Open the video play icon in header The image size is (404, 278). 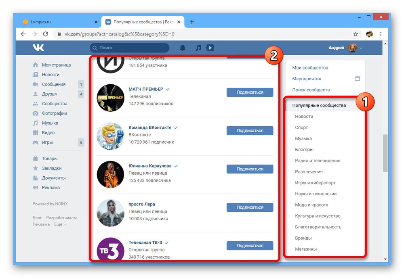point(210,48)
